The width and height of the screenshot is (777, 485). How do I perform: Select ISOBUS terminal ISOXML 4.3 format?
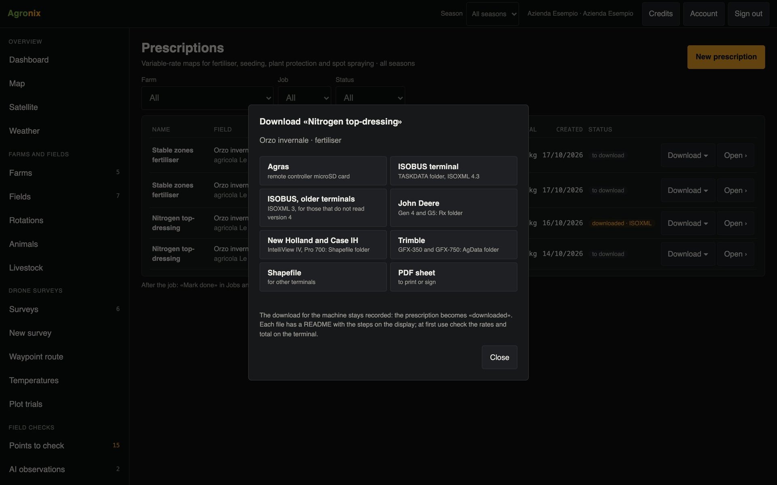454,171
